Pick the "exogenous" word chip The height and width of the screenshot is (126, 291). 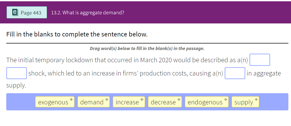pos(53,102)
